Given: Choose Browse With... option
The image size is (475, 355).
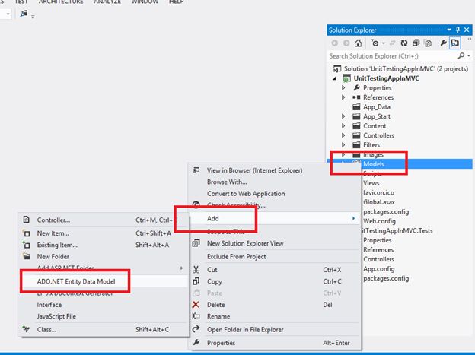Looking at the screenshot, I should pos(227,182).
